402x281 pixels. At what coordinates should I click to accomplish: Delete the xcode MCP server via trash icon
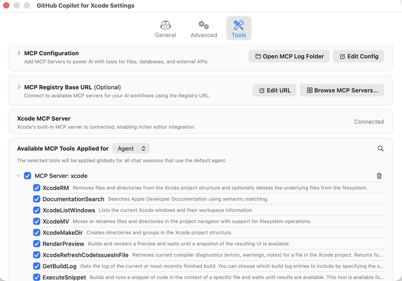pos(379,176)
